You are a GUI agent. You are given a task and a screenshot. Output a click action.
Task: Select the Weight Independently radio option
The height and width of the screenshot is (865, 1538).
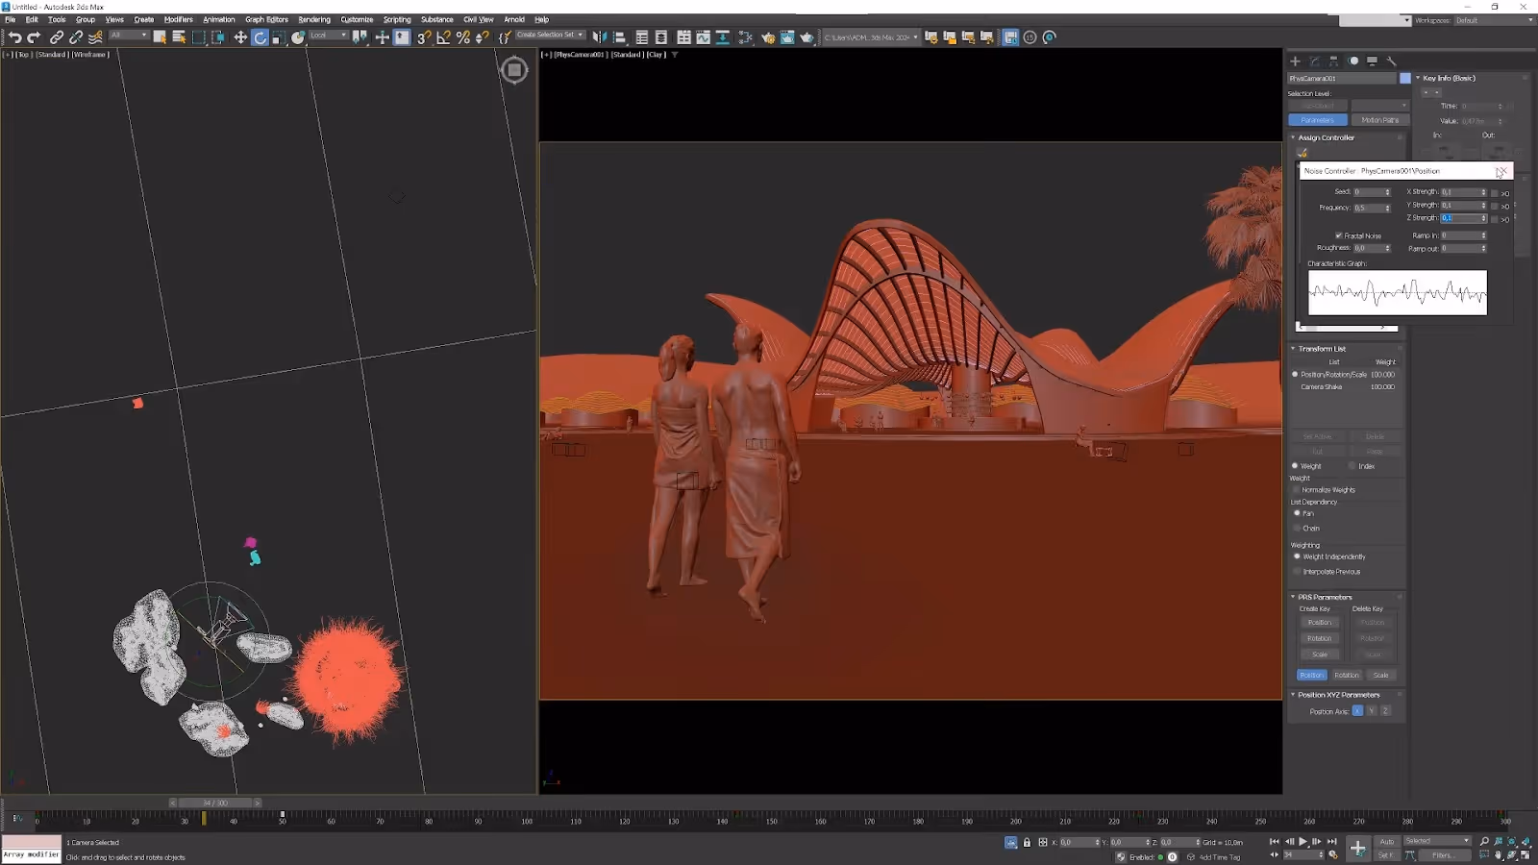(1297, 556)
